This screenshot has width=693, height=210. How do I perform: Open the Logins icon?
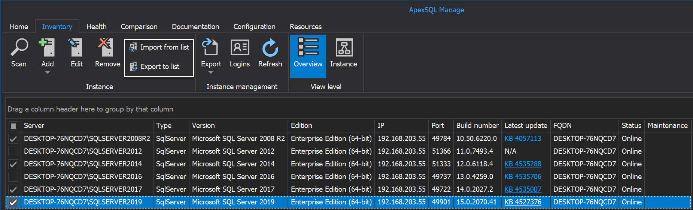click(x=240, y=47)
